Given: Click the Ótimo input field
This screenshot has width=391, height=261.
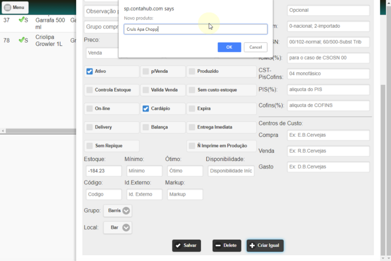Looking at the screenshot, I should pos(185,171).
